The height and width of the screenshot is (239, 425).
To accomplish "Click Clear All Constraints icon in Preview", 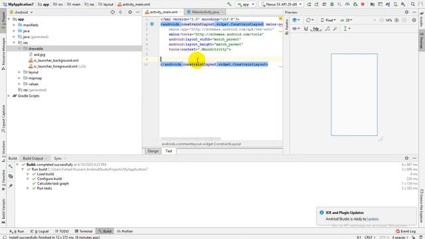I will pos(327,29).
